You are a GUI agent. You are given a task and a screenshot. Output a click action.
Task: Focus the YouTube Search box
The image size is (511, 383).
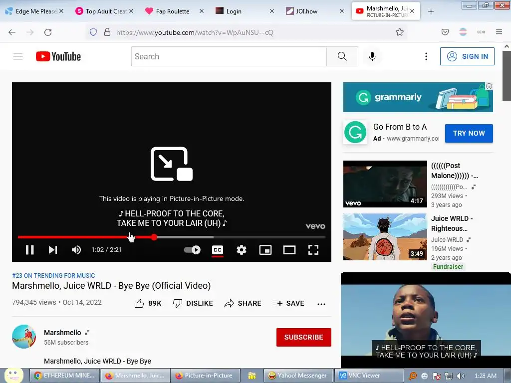click(229, 56)
